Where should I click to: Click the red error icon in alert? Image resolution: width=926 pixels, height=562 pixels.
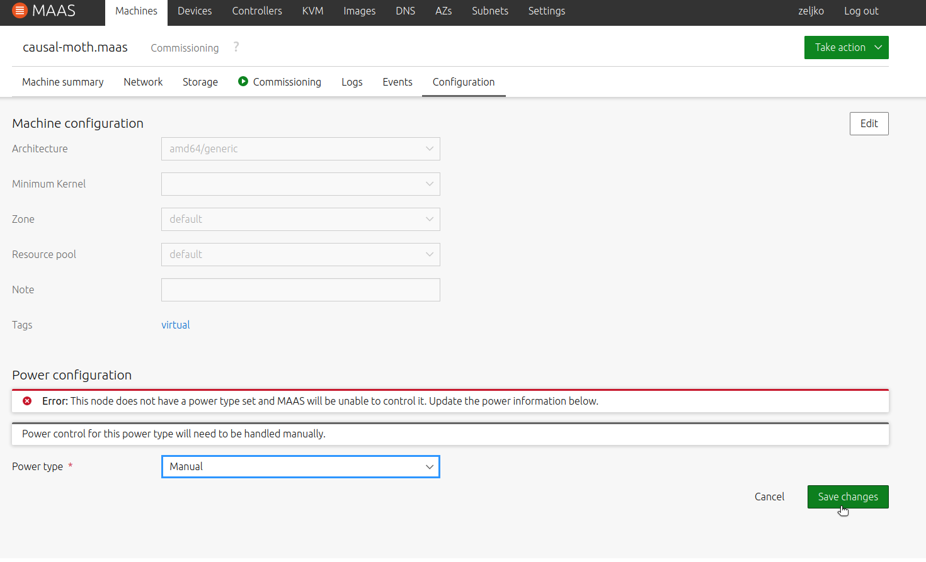click(27, 401)
